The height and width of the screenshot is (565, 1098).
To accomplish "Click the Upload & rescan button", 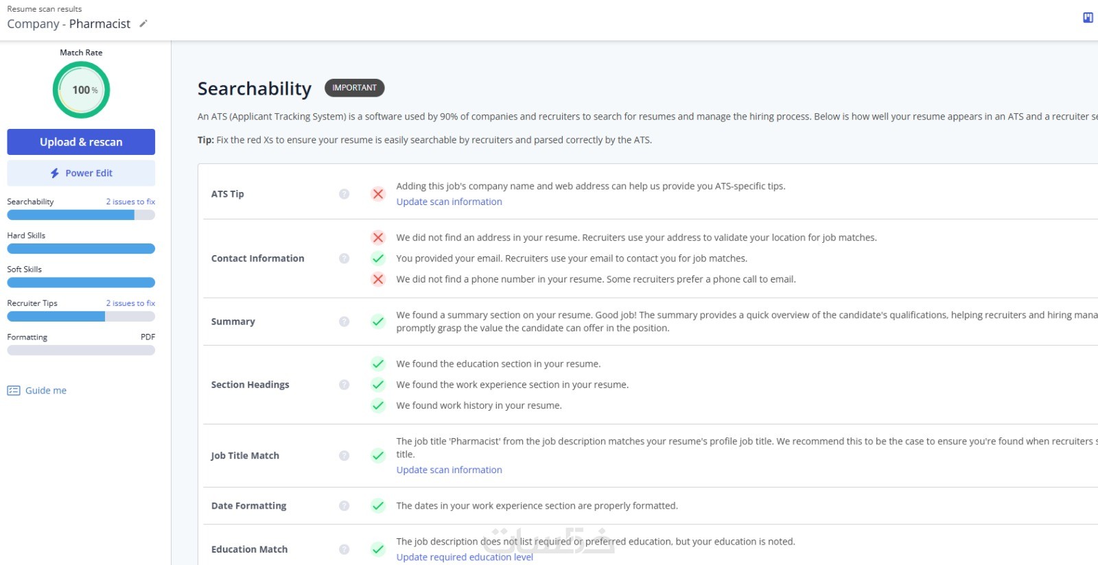I will coord(81,142).
